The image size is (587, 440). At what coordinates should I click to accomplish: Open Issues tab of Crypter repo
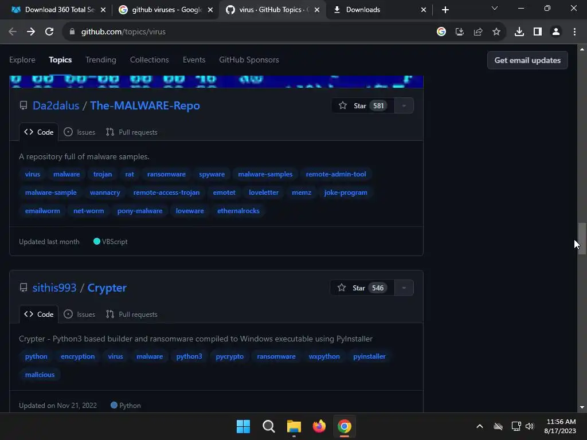79,315
